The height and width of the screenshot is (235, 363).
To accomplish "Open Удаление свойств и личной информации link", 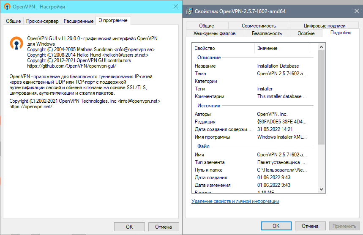I will click(235, 201).
